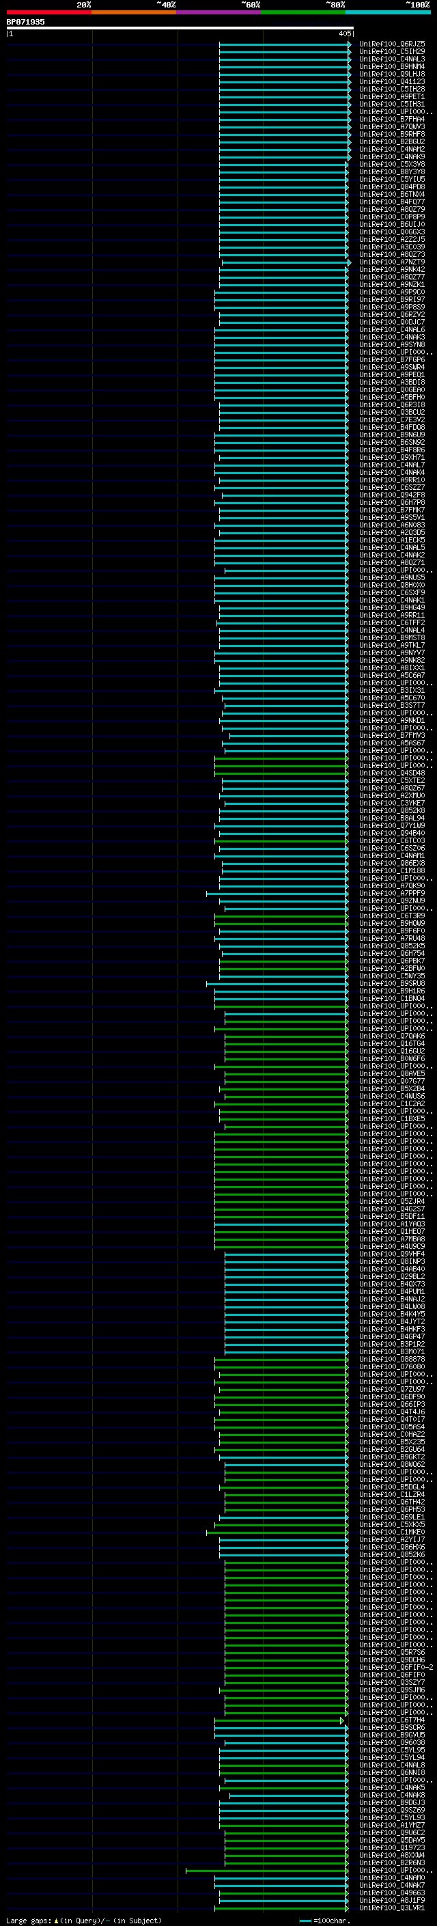
Task: Click UniRef100_Q8AVE5 label
Action: (x=392, y=1073)
